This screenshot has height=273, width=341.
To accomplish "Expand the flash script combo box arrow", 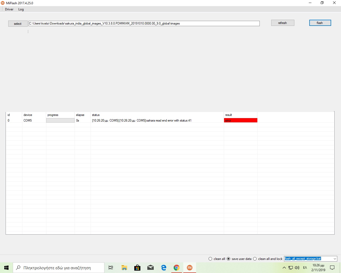I will (335, 259).
